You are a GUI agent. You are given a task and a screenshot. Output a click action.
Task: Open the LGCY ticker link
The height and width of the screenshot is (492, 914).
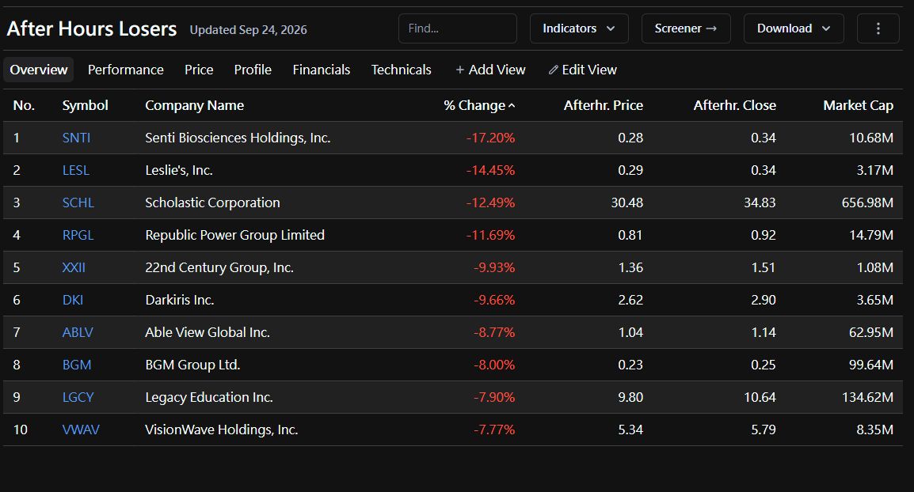(78, 398)
